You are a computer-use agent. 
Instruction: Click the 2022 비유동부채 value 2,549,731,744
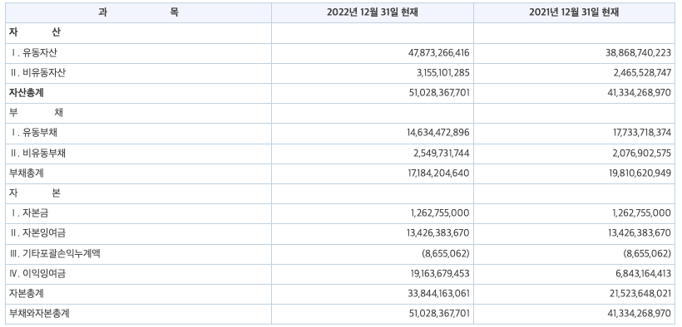[x=441, y=154]
